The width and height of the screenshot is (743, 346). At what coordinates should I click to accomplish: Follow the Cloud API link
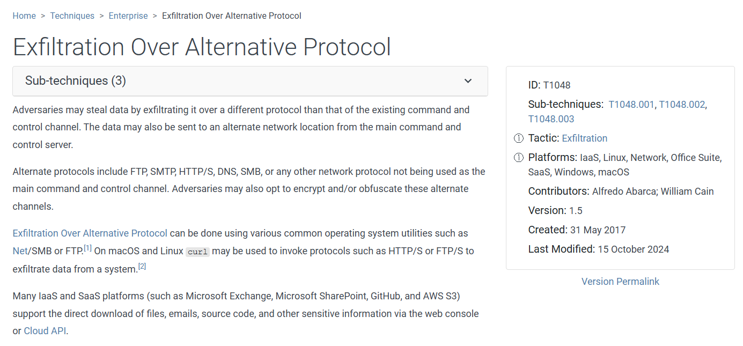[x=45, y=331]
